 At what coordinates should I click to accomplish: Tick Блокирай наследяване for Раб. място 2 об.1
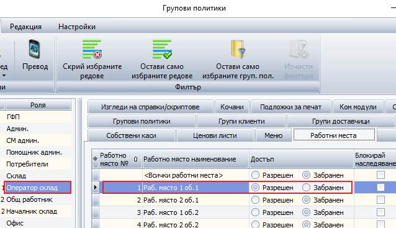[380, 199]
